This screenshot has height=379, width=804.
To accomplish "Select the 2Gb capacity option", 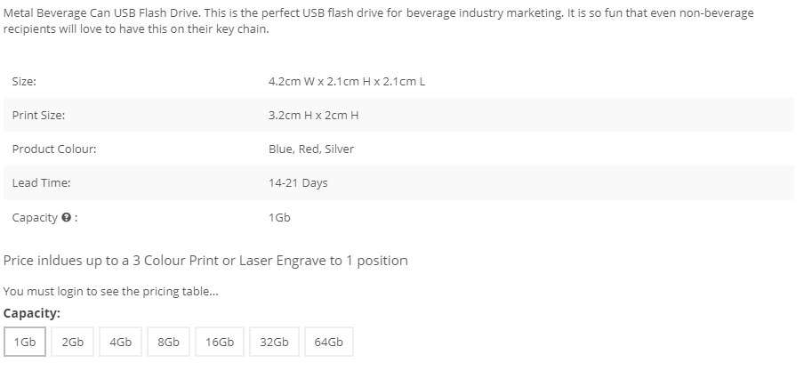I will tap(72, 342).
